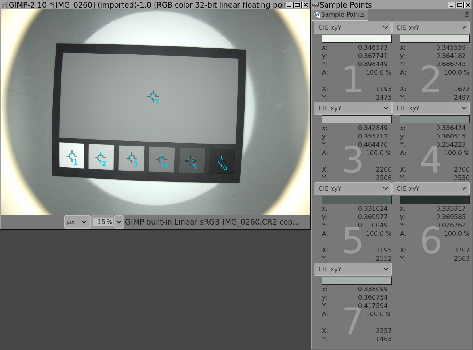
Task: Click the Y value 0.026762 of point 6
Action: click(x=451, y=225)
